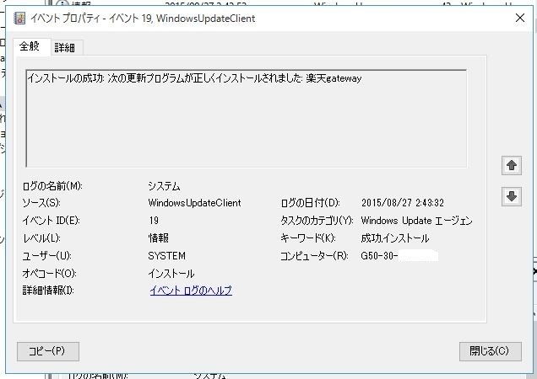Viewport: 537px width, 379px height.
Task: Switch to the 詳細 tab
Action: [x=65, y=47]
